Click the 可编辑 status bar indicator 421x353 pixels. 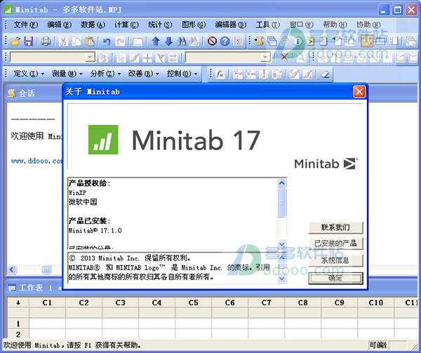(378, 345)
